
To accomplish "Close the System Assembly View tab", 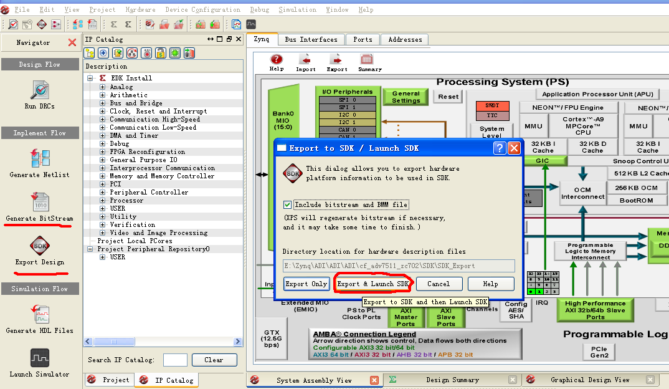I will (x=374, y=380).
